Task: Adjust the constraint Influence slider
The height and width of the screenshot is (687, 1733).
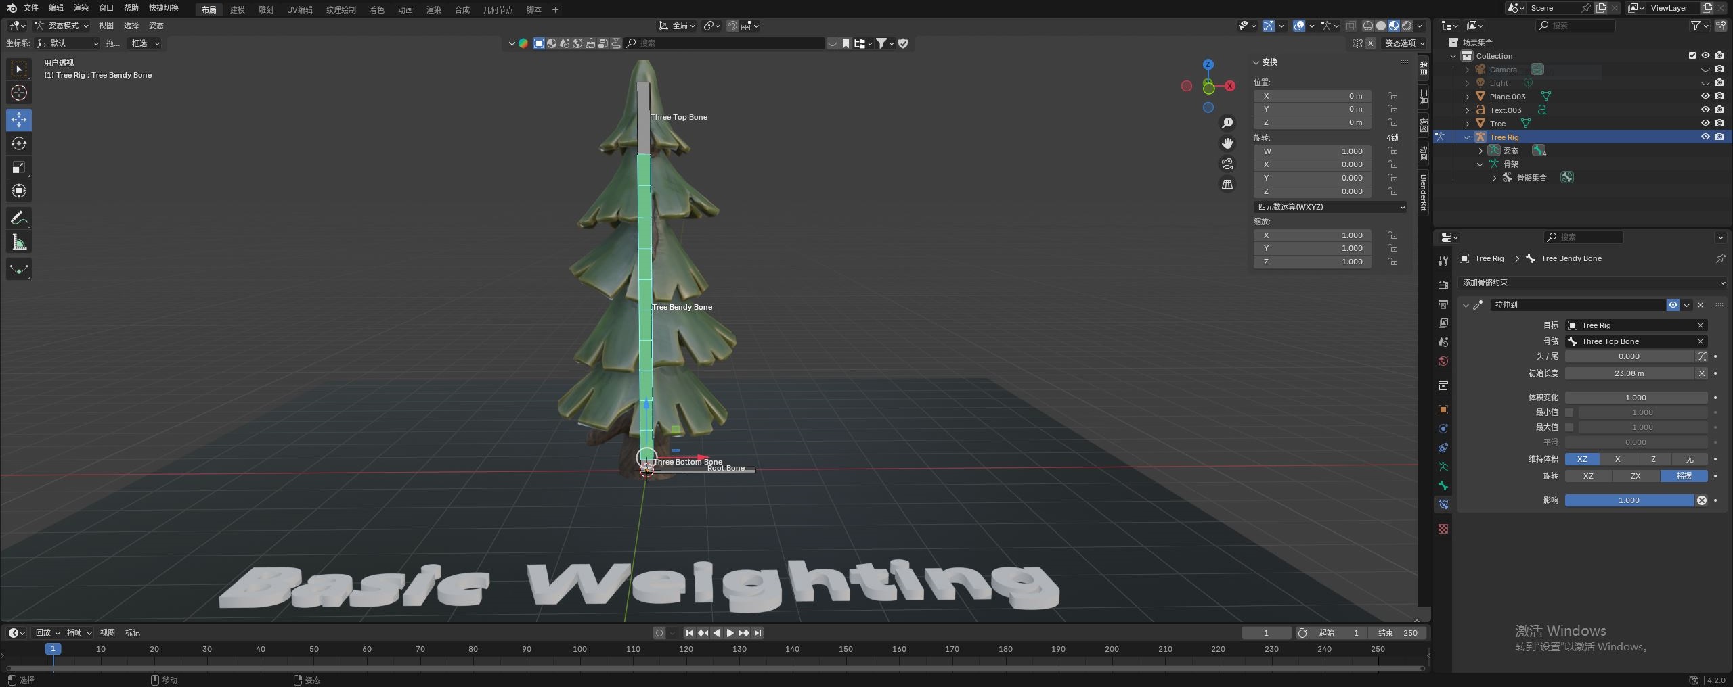Action: [1629, 500]
